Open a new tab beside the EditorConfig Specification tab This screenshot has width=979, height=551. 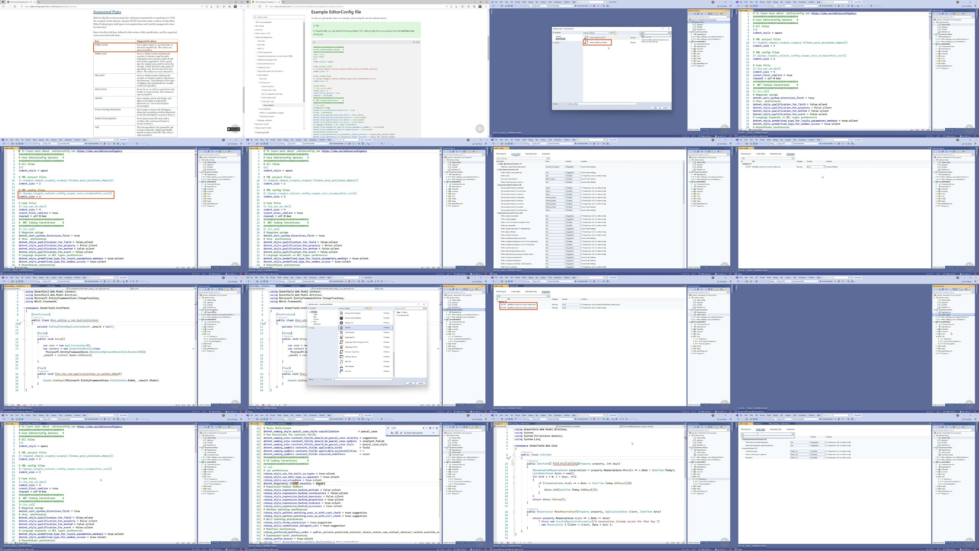point(39,2)
